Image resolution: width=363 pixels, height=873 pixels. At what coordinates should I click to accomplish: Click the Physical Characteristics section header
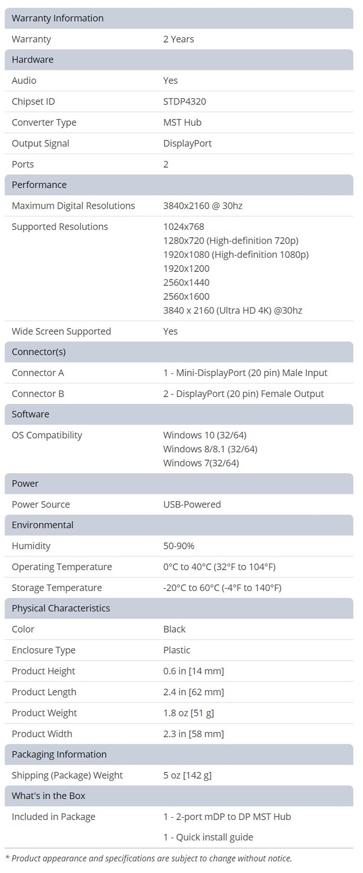(61, 608)
